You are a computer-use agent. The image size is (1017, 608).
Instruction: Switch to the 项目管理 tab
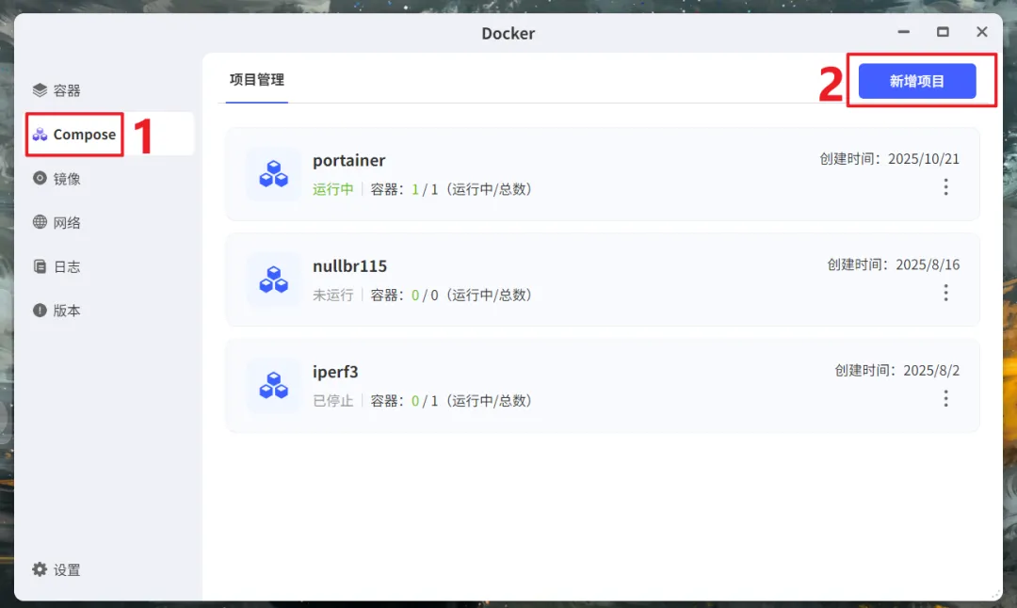(x=257, y=80)
